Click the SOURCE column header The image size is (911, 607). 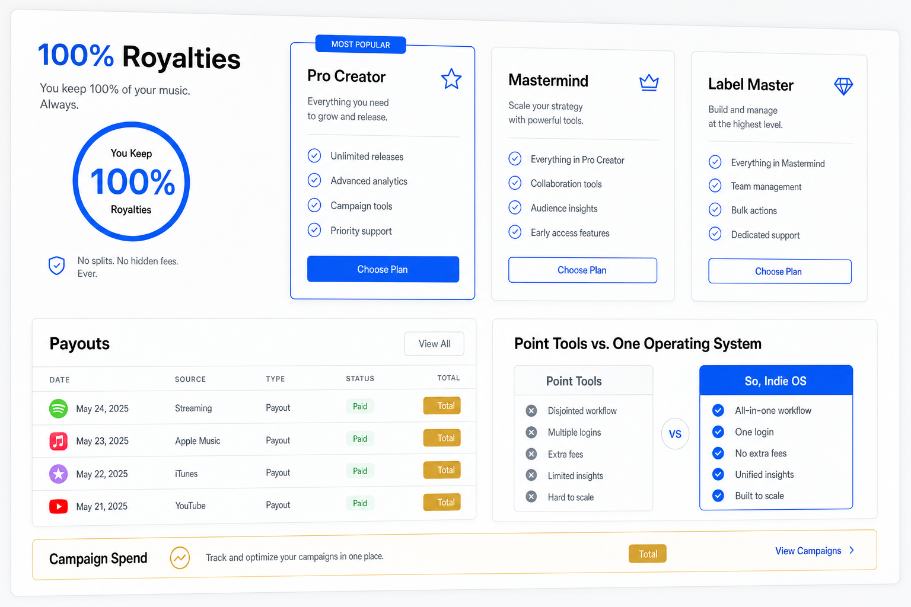point(190,379)
